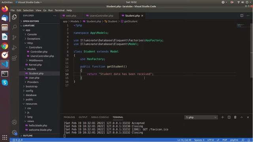The height and width of the screenshot is (142, 253).
Task: Open Manage gear in activity bar
Action: point(14,133)
